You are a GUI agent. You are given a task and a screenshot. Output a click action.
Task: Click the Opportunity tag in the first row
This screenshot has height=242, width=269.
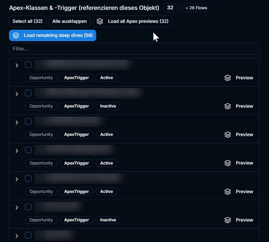(x=41, y=78)
